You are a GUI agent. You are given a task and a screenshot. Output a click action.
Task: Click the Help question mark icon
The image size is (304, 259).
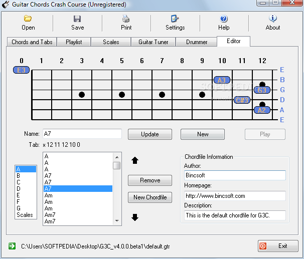click(224, 19)
